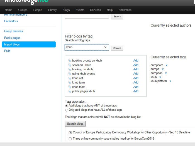
Task: Remove the european selected tag
Action: (166, 73)
